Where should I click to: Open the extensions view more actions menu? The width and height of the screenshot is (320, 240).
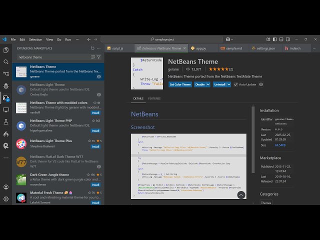tap(99, 48)
